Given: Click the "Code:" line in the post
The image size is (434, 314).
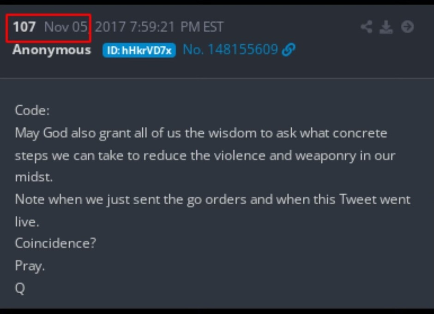Looking at the screenshot, I should point(32,111).
